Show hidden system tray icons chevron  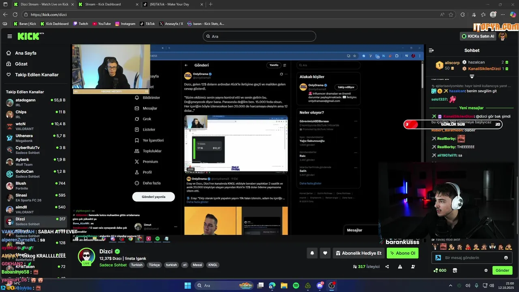click(450, 286)
